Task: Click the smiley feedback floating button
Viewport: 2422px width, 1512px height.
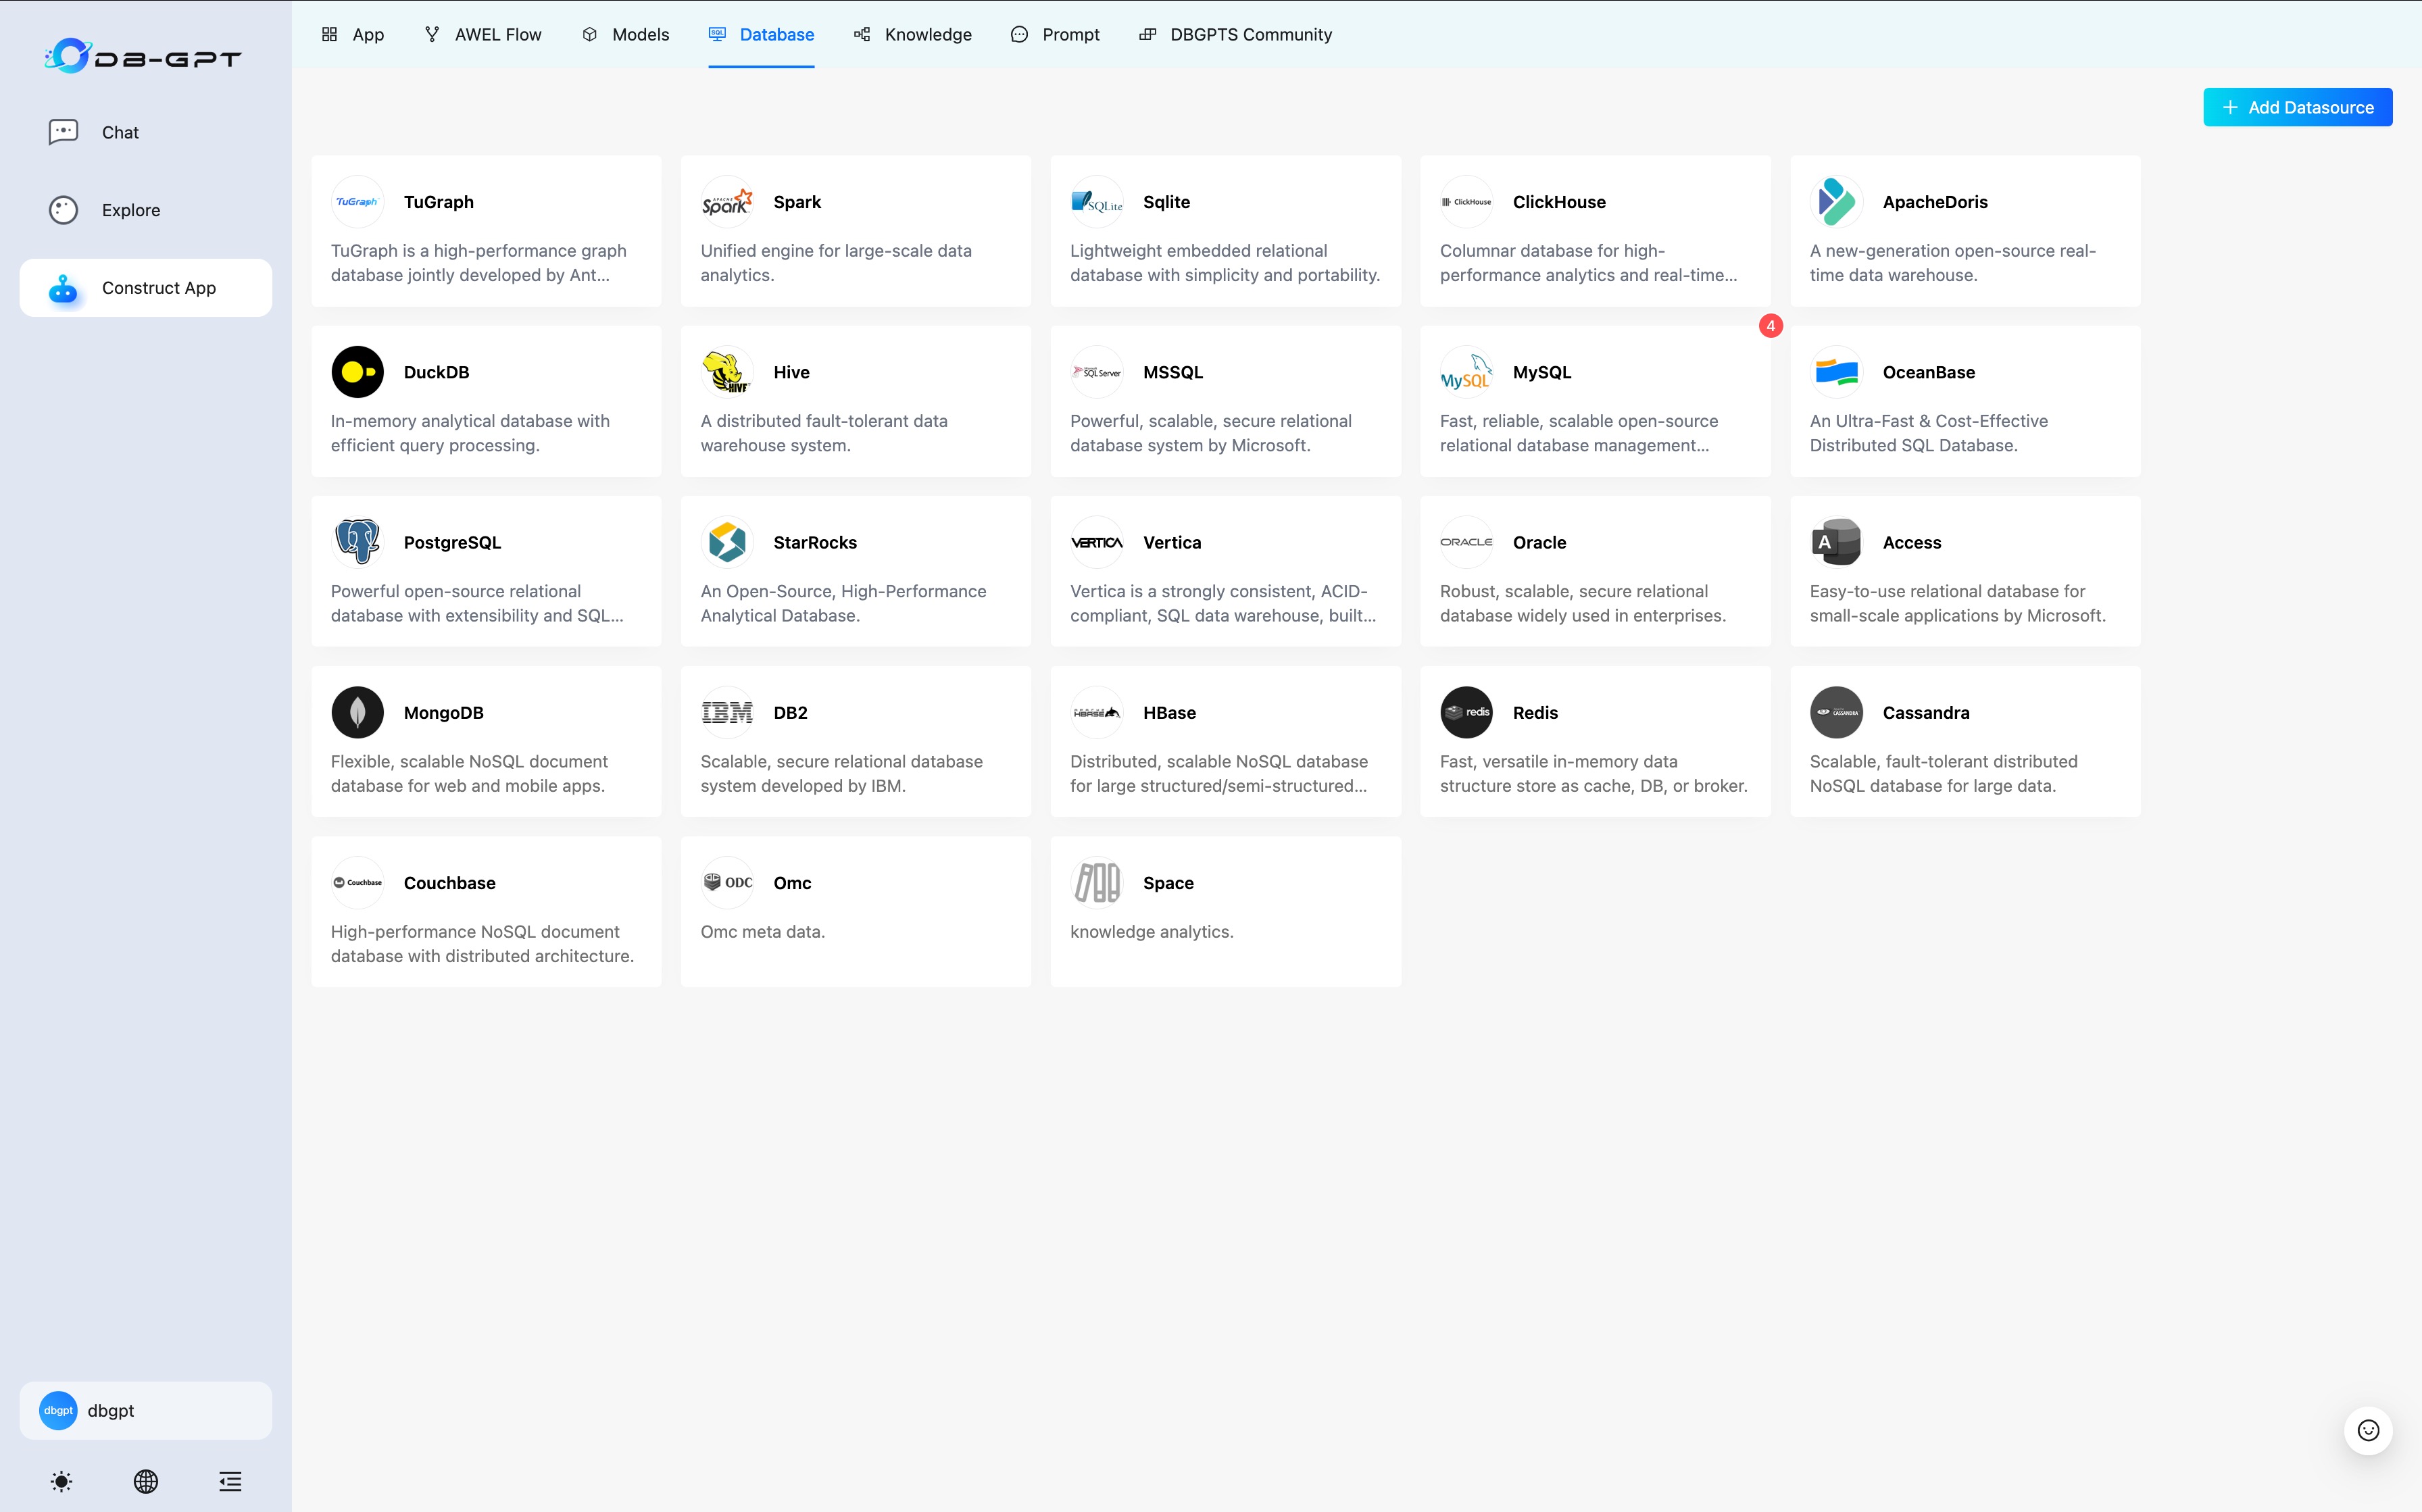Action: [x=2367, y=1430]
